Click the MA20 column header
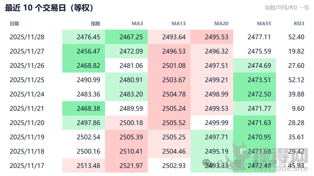 [221, 23]
